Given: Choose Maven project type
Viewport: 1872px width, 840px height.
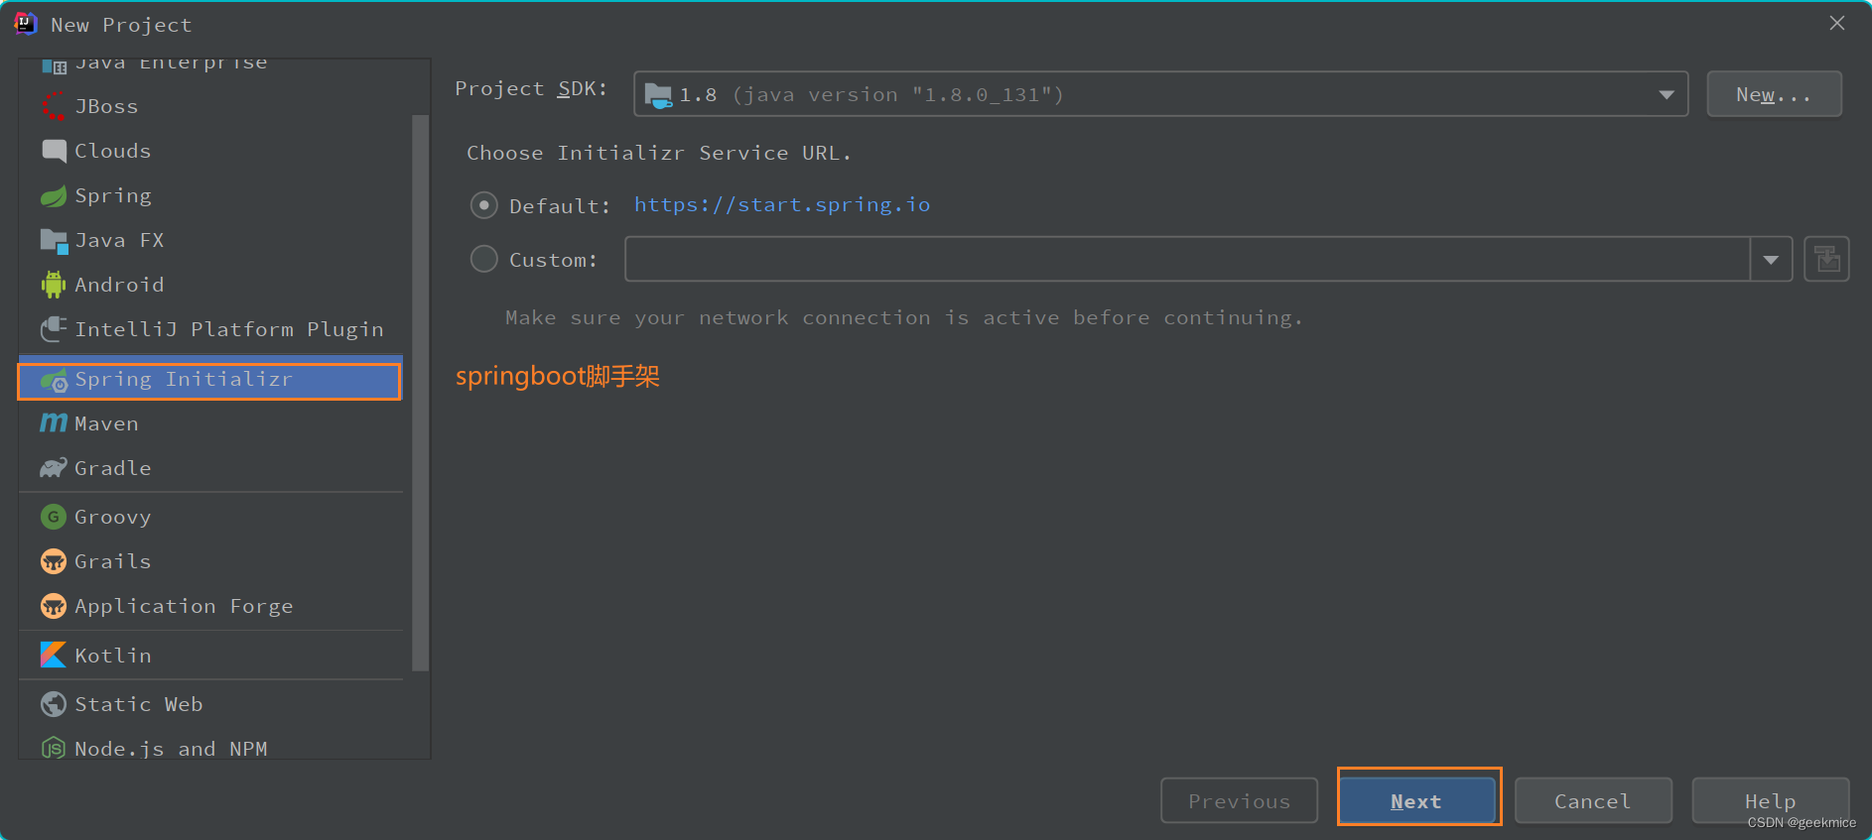Looking at the screenshot, I should pyautogui.click(x=210, y=423).
